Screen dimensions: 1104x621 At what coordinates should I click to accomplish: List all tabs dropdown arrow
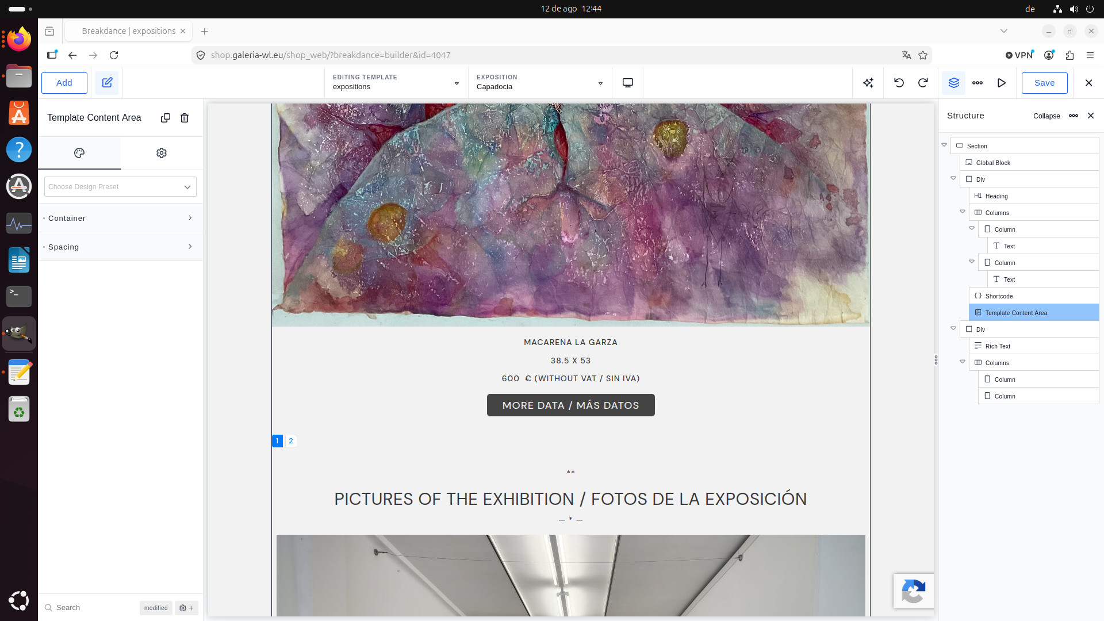point(1004,31)
